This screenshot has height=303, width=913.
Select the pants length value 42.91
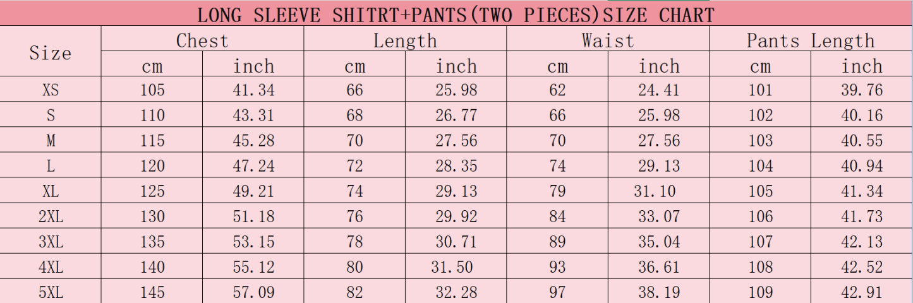click(862, 292)
